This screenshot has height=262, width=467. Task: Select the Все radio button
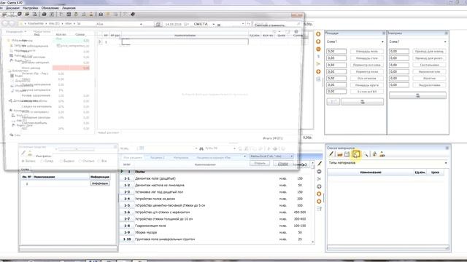pos(102,161)
